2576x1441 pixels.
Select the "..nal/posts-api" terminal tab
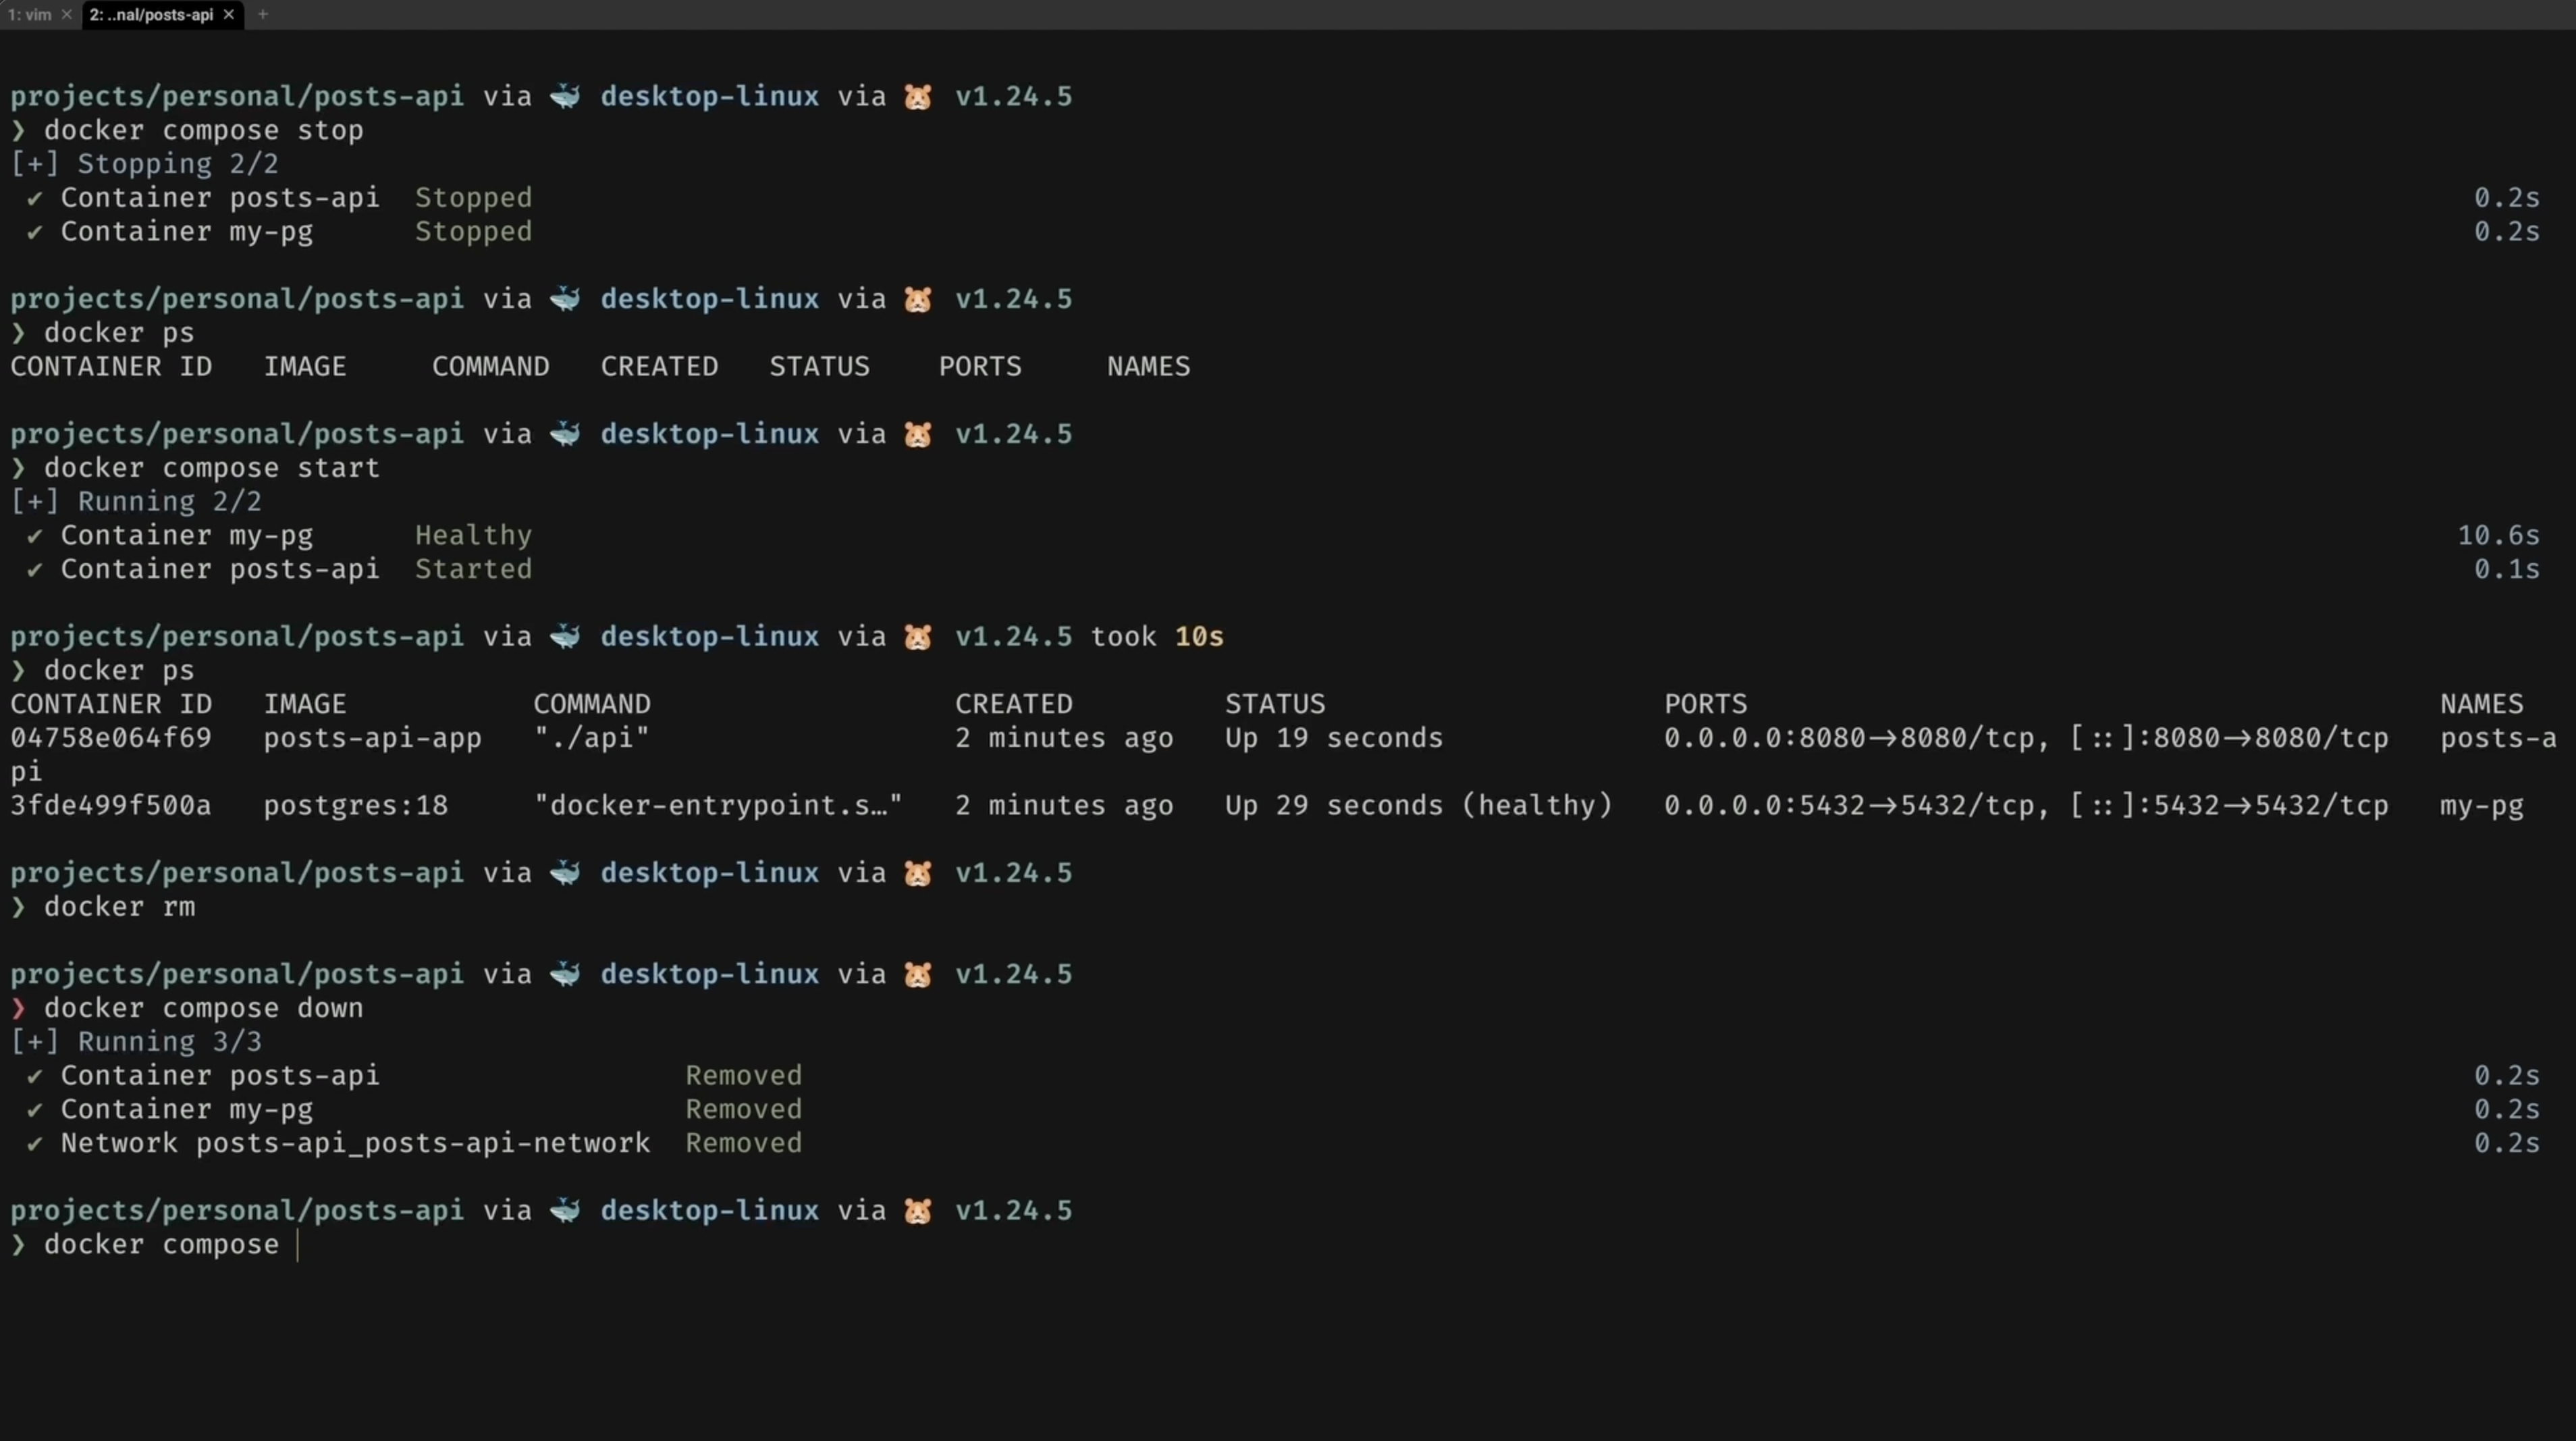[151, 14]
